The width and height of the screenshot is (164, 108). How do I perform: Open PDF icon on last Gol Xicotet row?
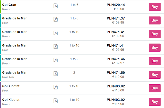tap(56, 101)
